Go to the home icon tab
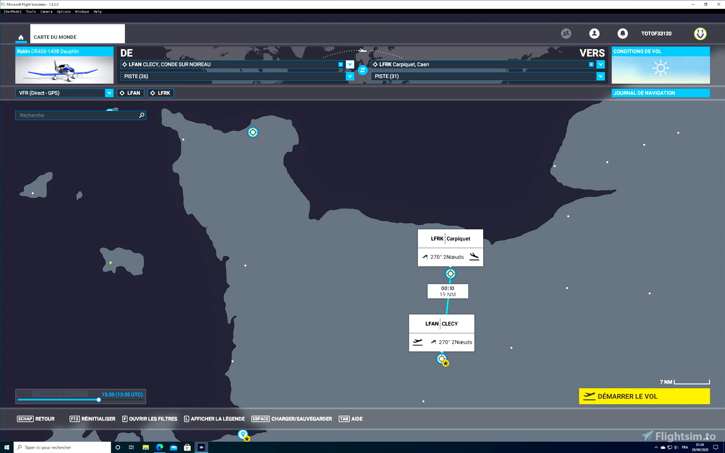The width and height of the screenshot is (725, 453). pos(21,37)
